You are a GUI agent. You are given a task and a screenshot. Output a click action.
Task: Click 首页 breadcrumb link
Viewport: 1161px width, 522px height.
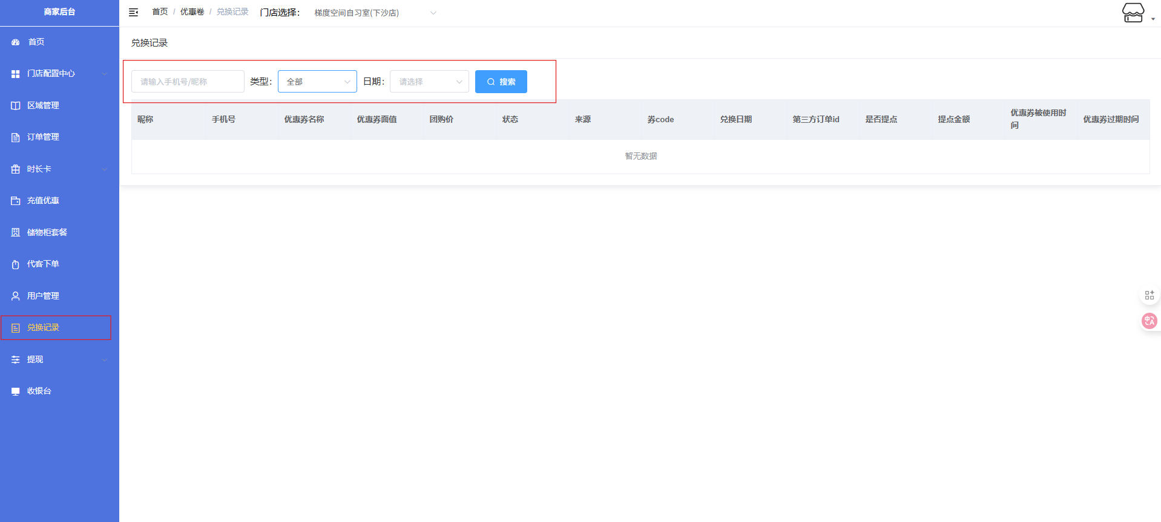pos(160,12)
